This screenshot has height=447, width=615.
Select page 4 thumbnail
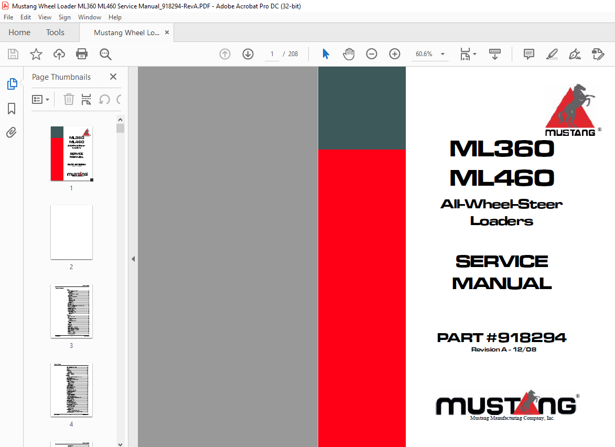pos(71,389)
